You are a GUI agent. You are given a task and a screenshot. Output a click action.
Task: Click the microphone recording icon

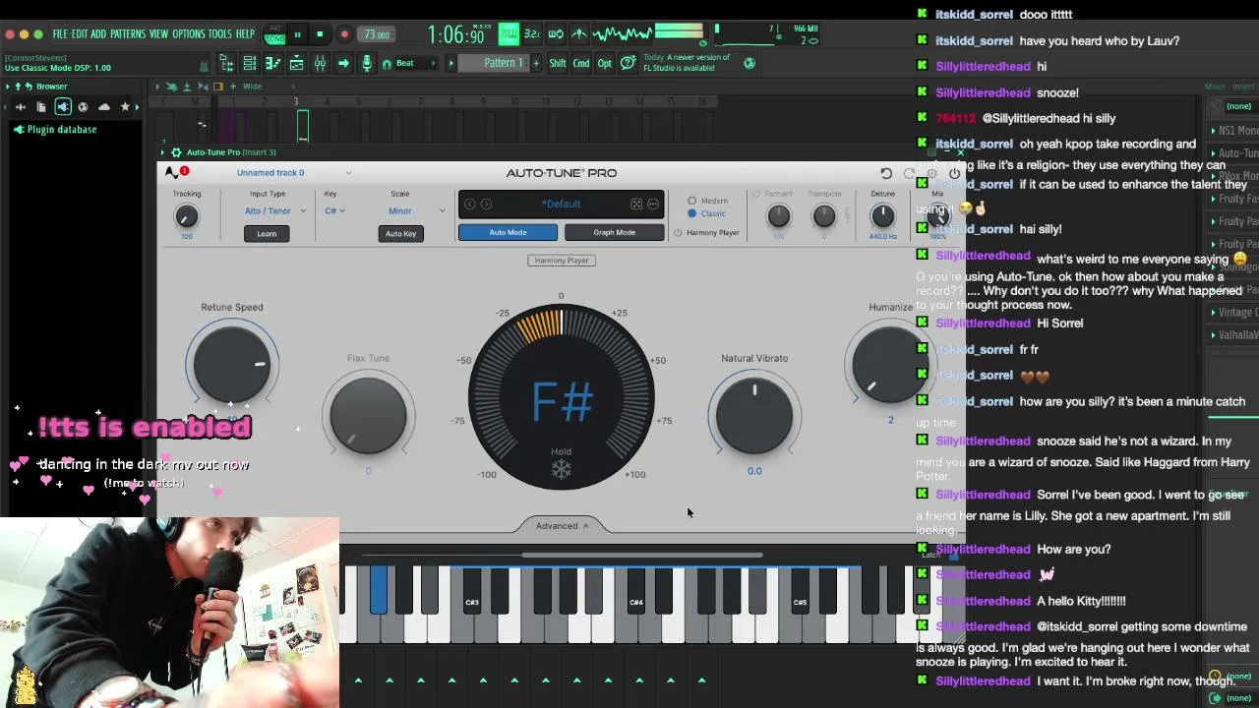[367, 63]
